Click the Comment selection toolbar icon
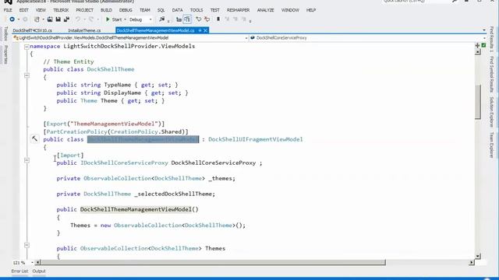499x280 pixels. pyautogui.click(x=199, y=19)
